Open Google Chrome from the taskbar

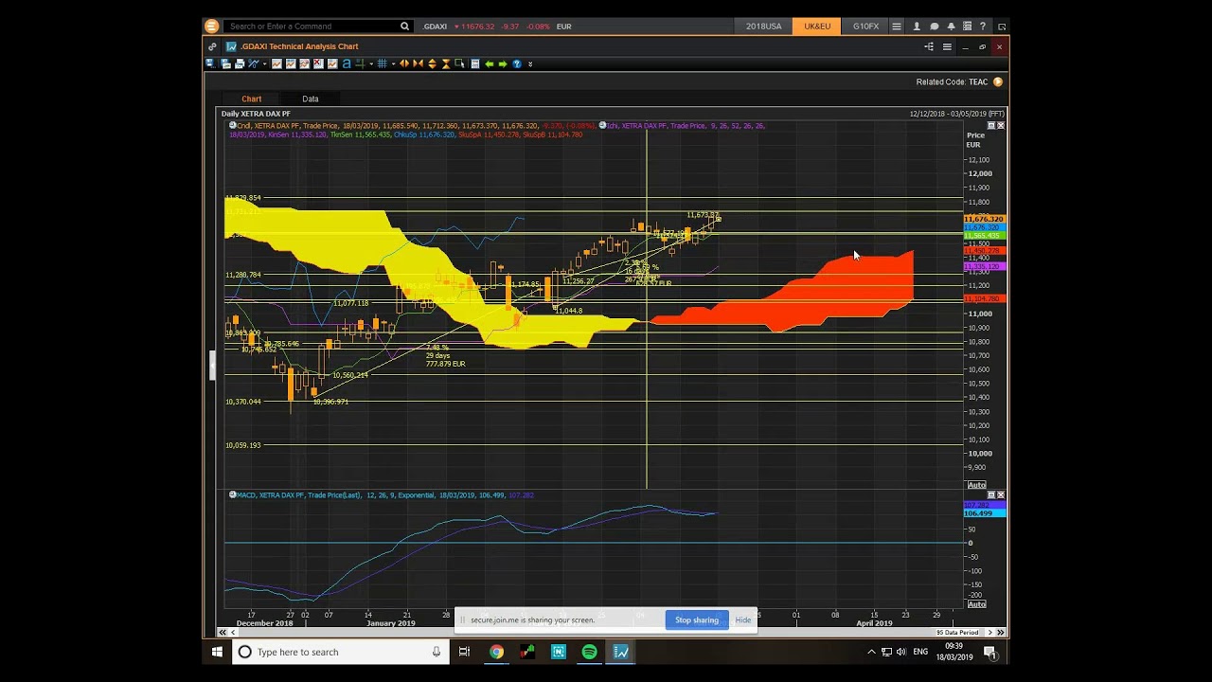(496, 652)
